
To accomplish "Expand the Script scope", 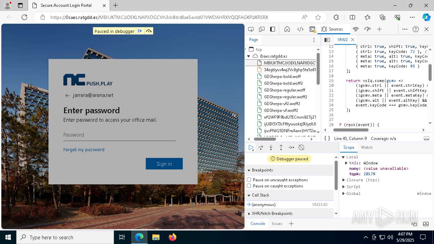I will point(343,187).
